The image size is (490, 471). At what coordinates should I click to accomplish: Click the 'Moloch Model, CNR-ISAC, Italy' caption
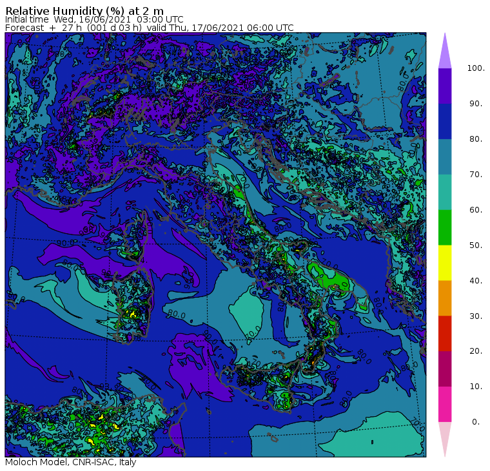[x=71, y=462]
